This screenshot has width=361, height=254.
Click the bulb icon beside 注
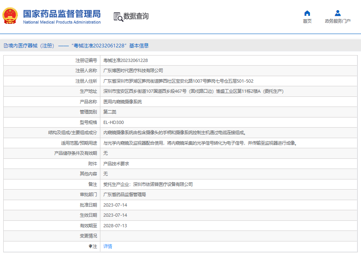pos(91,246)
